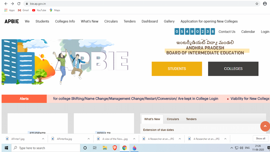Open Application for opening New Colleges

pyautogui.click(x=209, y=22)
